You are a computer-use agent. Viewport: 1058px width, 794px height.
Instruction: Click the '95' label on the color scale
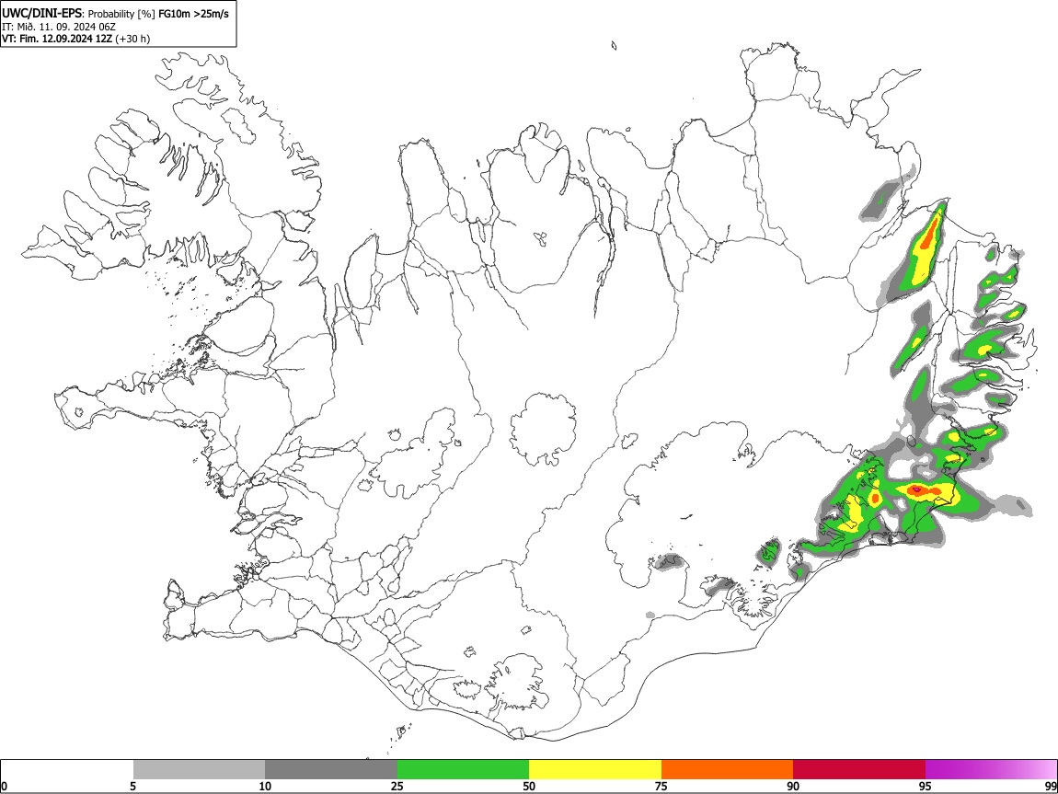[x=926, y=786]
